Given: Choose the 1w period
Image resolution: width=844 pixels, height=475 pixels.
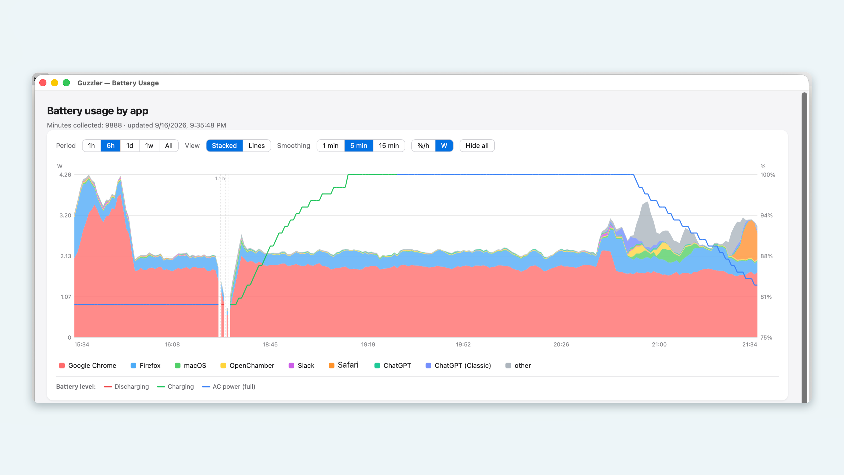Looking at the screenshot, I should pos(149,146).
